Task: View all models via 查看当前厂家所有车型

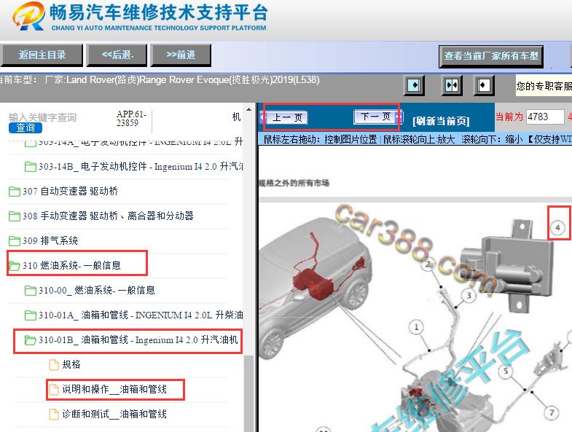Action: 491,56
